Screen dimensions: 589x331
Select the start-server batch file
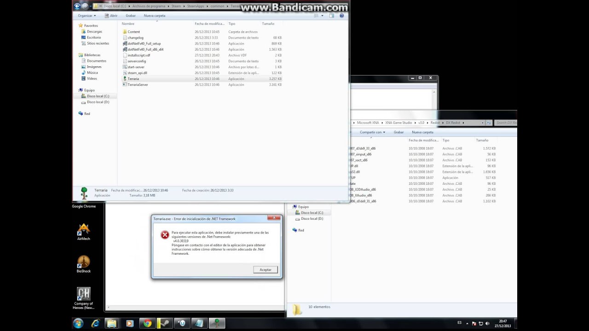coord(136,67)
